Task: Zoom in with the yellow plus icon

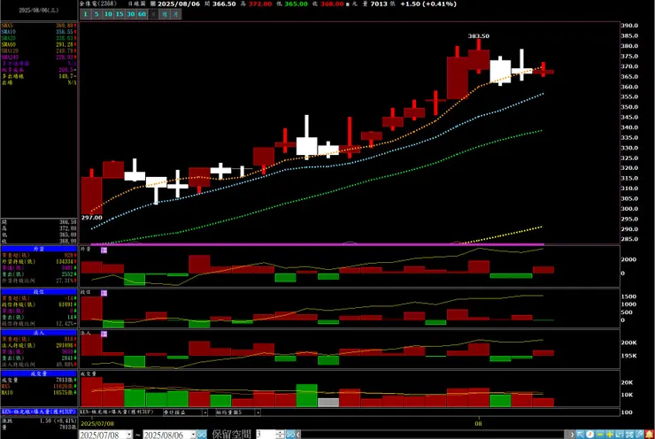Action: (610, 435)
